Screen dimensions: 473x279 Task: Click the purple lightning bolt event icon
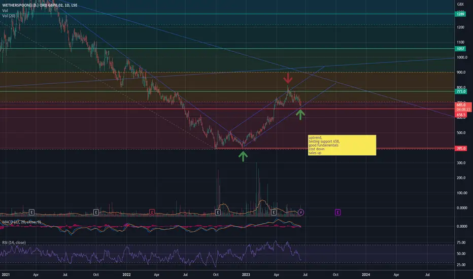point(301,213)
